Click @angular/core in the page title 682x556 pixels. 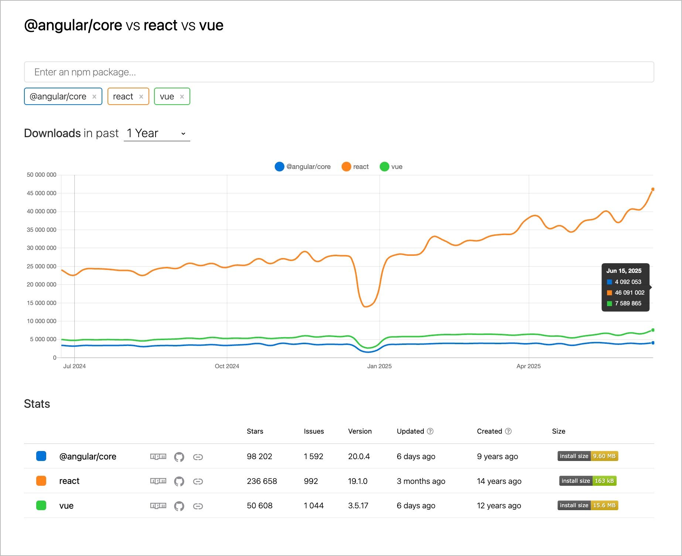(x=73, y=25)
